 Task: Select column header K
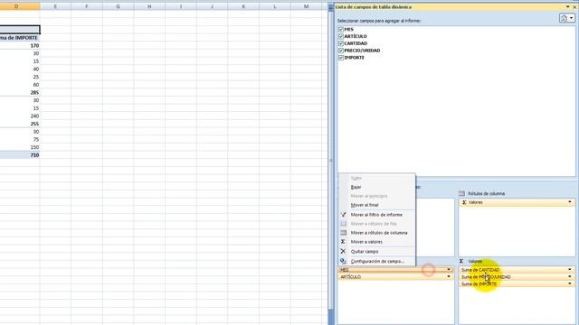[x=243, y=6]
